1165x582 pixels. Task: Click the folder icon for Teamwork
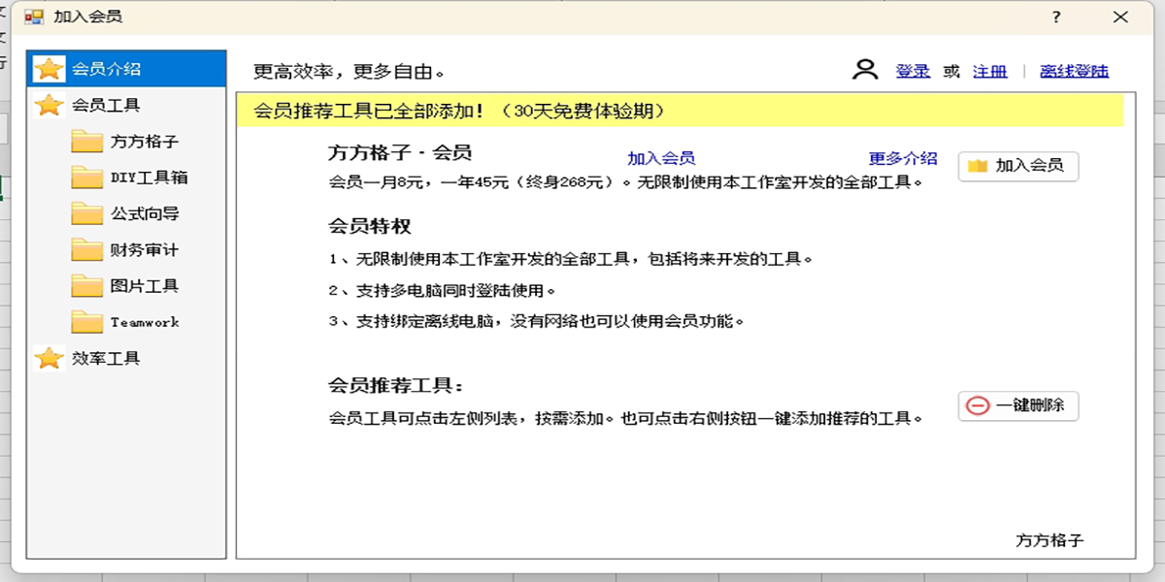(x=87, y=322)
